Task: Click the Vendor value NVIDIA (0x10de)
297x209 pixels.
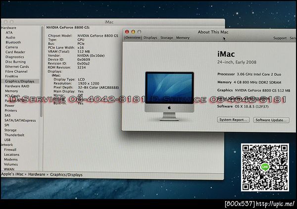Action: click(x=91, y=55)
